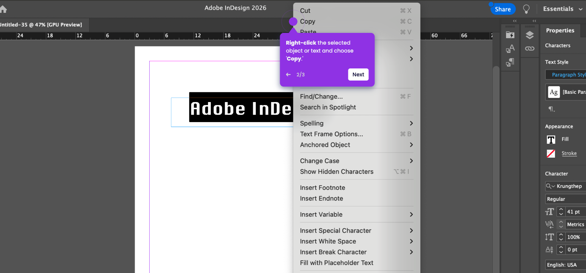Choose Copy from the context menu
Viewport: 586px width, 273px height.
(356, 22)
